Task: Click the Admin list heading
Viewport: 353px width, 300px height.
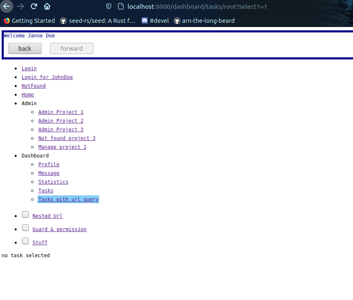Action: [x=29, y=103]
